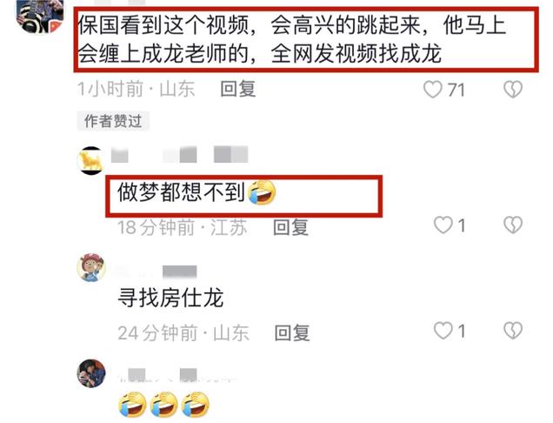Image resolution: width=553 pixels, height=423 pixels.
Task: Like the 做梦都想不到 reply
Action: pos(443,225)
